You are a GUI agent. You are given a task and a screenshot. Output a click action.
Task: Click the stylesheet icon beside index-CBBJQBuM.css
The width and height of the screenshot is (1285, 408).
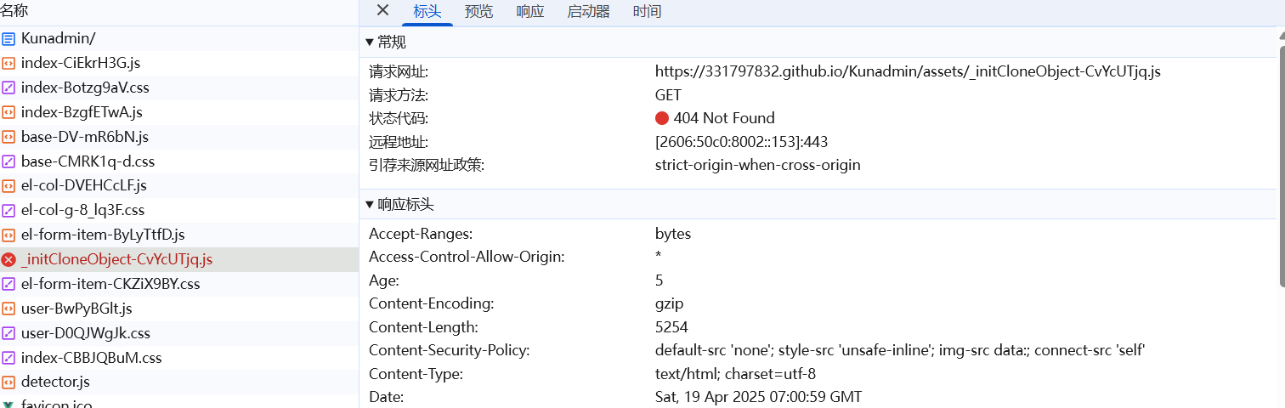8,358
